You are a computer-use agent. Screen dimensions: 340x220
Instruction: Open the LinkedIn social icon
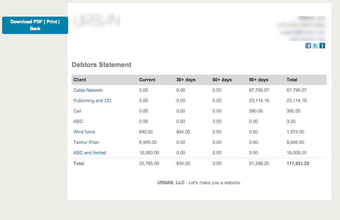tap(322, 45)
